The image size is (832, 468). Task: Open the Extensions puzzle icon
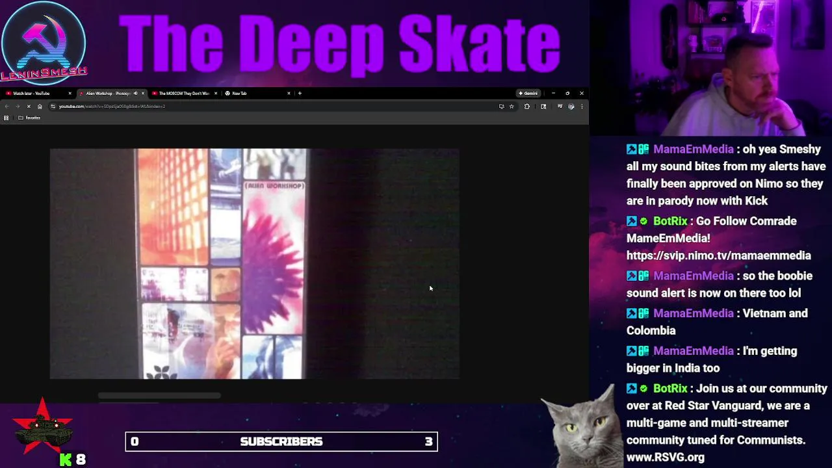coord(526,106)
